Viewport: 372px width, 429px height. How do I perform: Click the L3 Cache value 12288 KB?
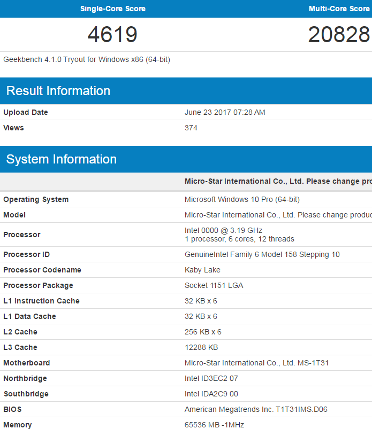coord(201,347)
